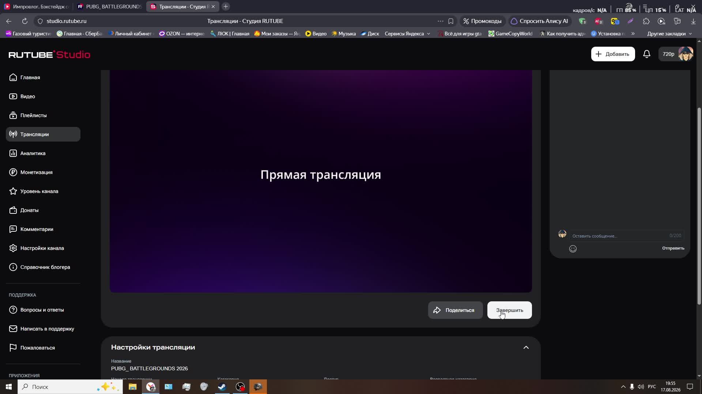The width and height of the screenshot is (702, 394).
Task: Click the Промокоды button
Action: pos(482,21)
